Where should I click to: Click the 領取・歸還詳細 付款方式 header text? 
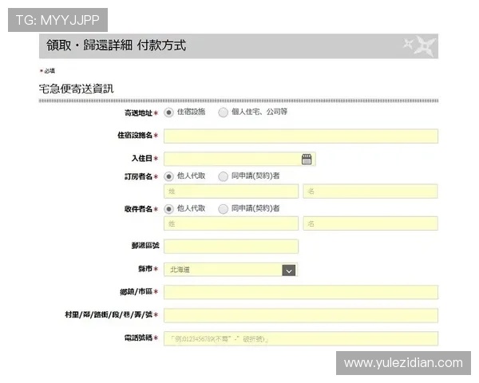116,45
